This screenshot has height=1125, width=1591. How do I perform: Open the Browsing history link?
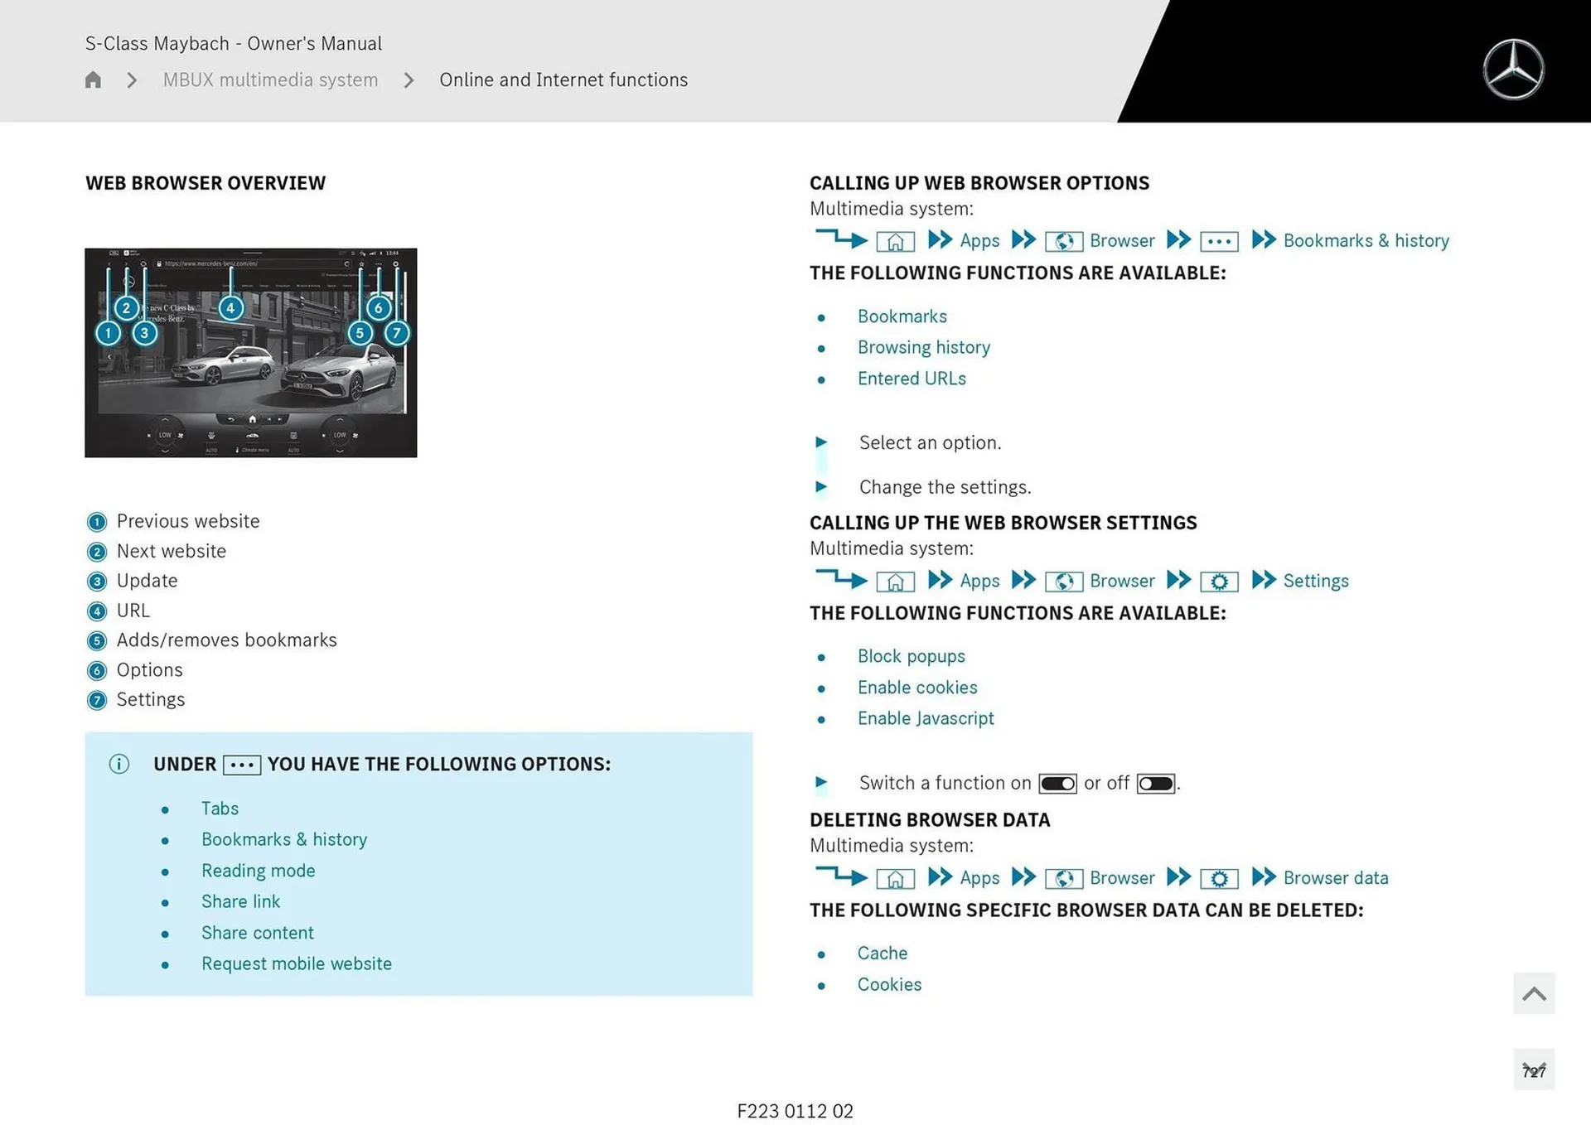click(x=924, y=347)
